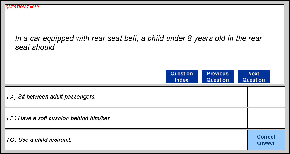This screenshot has width=290, height=154.
Task: Click the blue 'Correct answer' cell
Action: tap(266, 140)
